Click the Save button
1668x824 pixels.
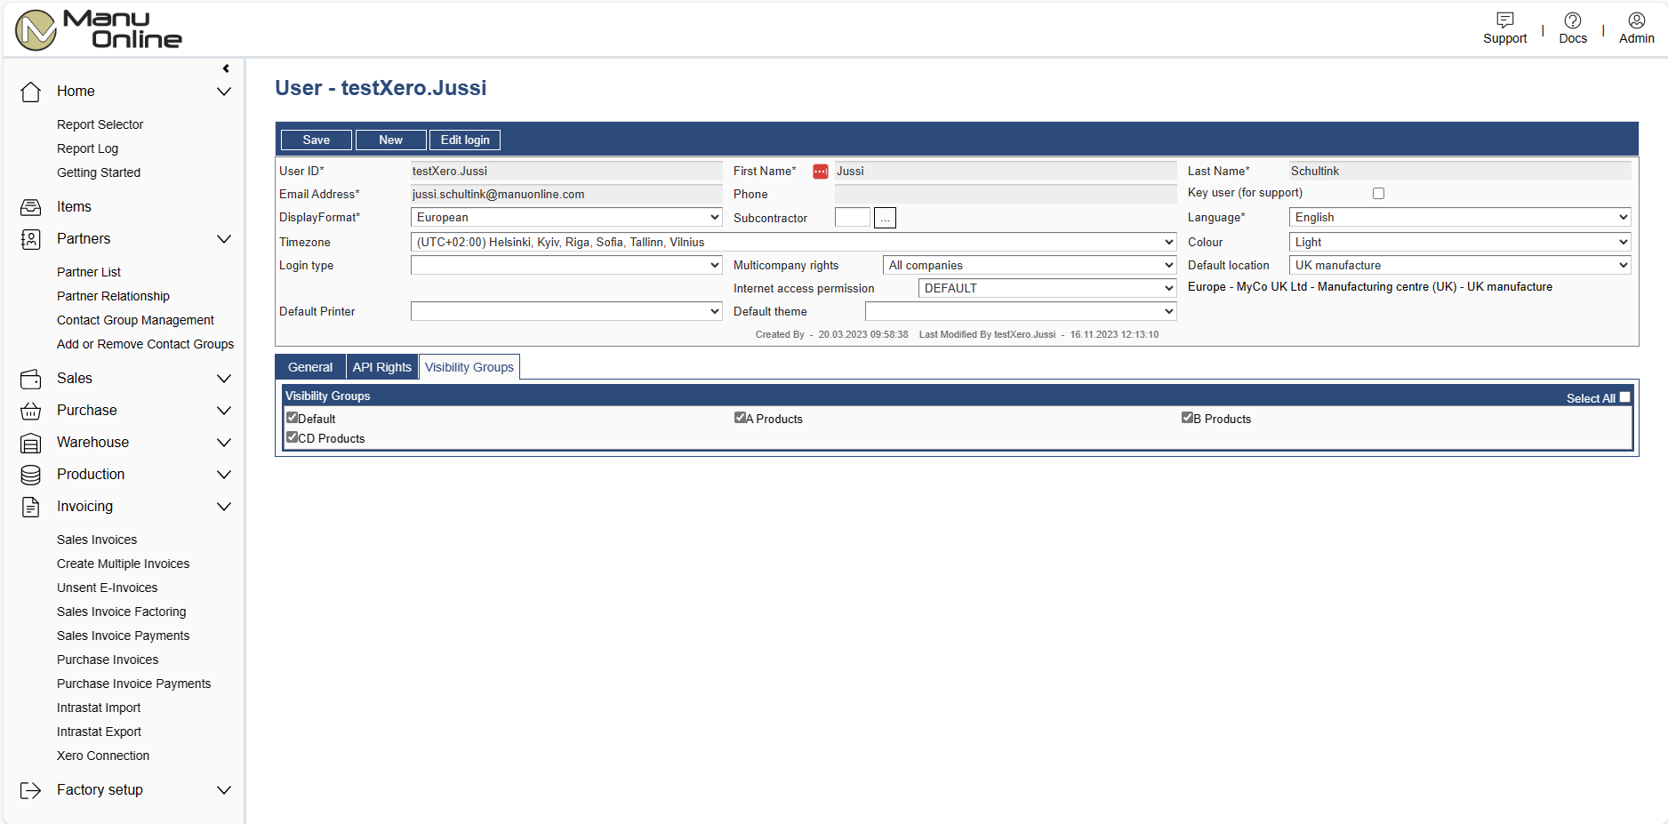click(x=316, y=140)
